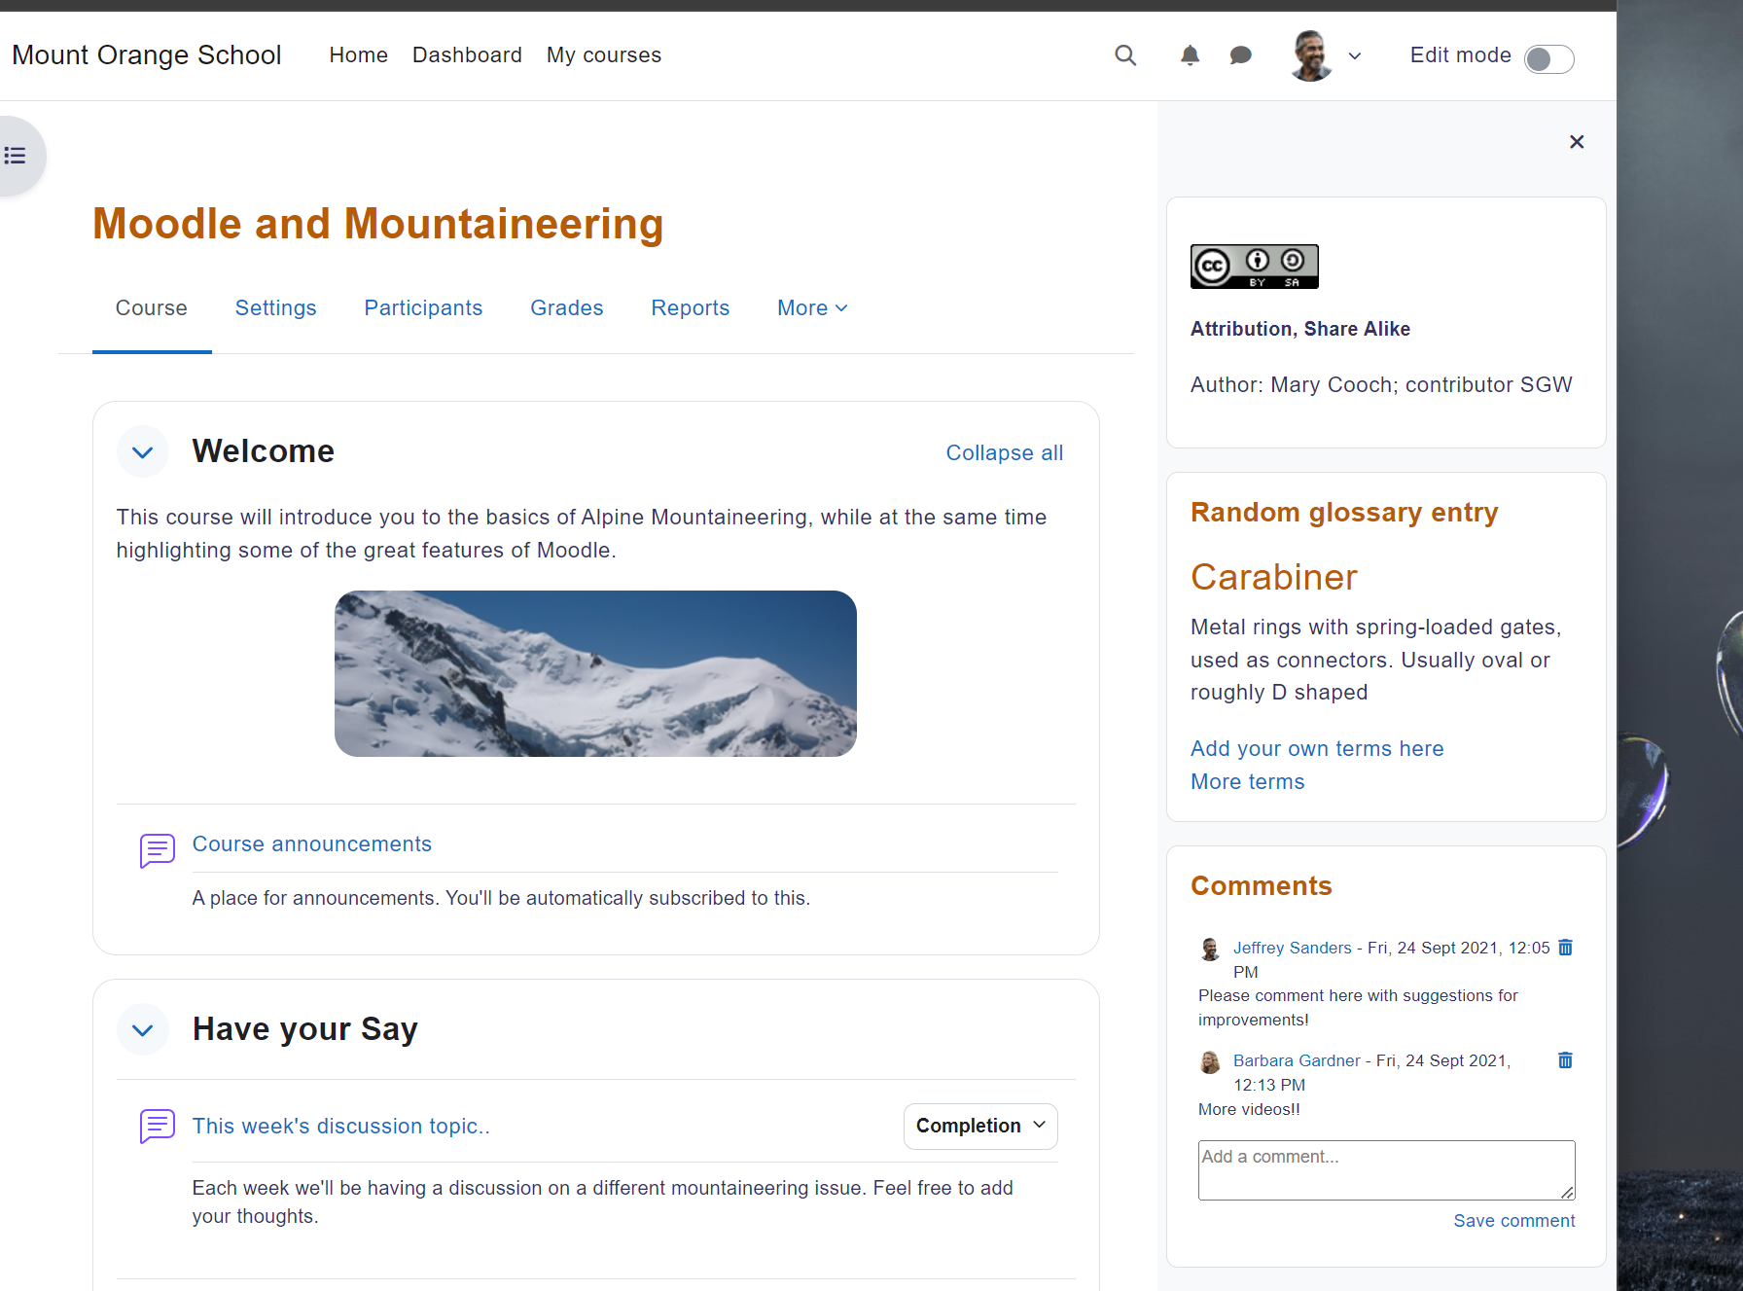The height and width of the screenshot is (1291, 1743).
Task: Open the Completion dropdown
Action: 980,1127
